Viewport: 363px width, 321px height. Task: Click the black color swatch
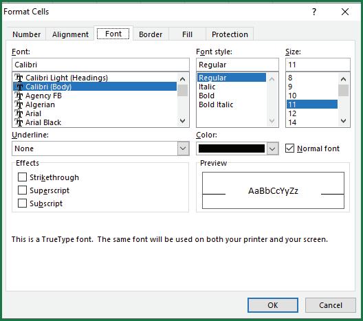232,148
